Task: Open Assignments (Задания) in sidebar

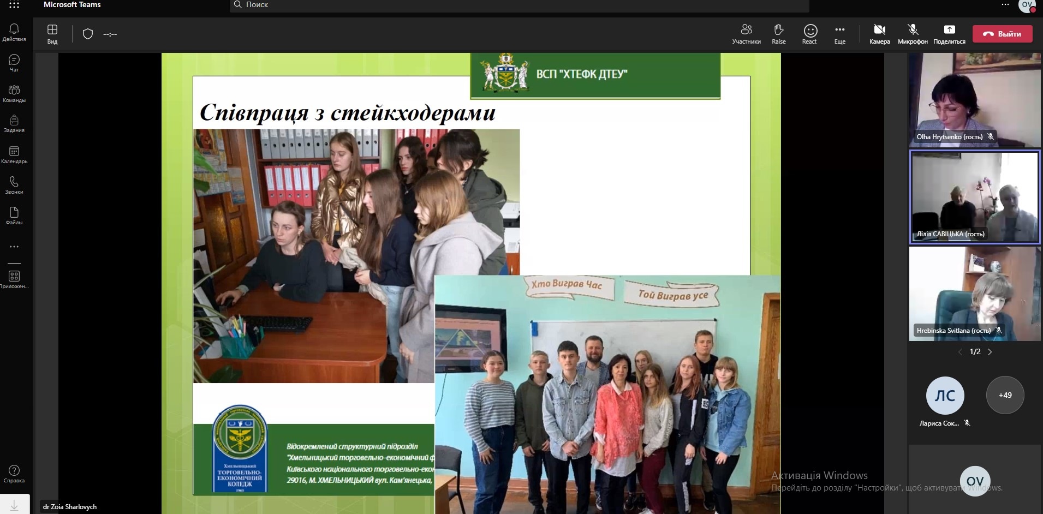Action: (14, 124)
